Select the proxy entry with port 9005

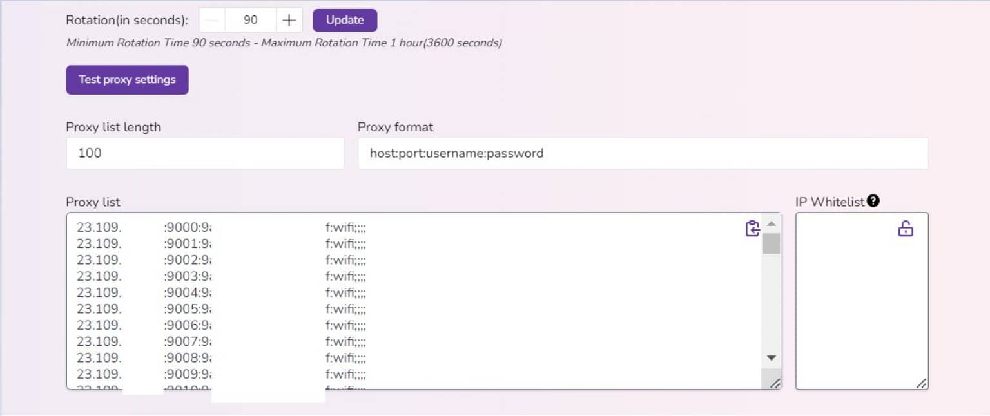193,308
